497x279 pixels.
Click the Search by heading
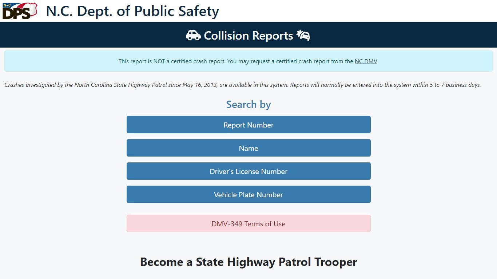[x=249, y=105]
